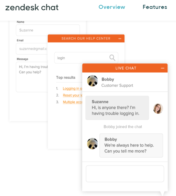This screenshot has height=196, width=176.
Task: Click the magnifying glass search icon
Action: coord(112,58)
